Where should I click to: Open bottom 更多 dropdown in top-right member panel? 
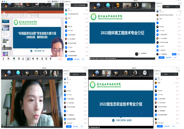point(176,57)
